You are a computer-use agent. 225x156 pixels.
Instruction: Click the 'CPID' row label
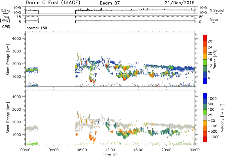tap(6, 27)
